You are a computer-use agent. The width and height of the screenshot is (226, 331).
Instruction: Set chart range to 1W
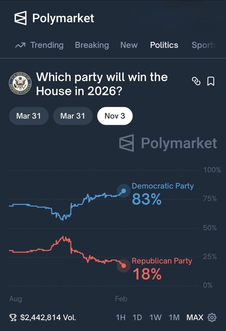(x=155, y=317)
